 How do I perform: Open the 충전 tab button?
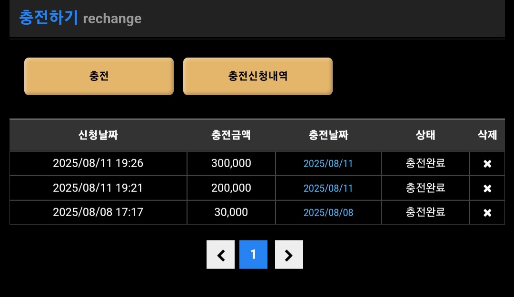click(99, 76)
